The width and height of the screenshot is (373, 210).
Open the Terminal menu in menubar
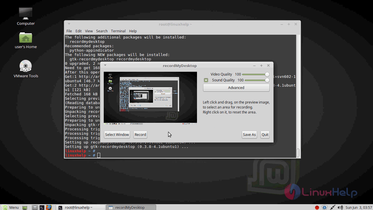[x=118, y=31]
